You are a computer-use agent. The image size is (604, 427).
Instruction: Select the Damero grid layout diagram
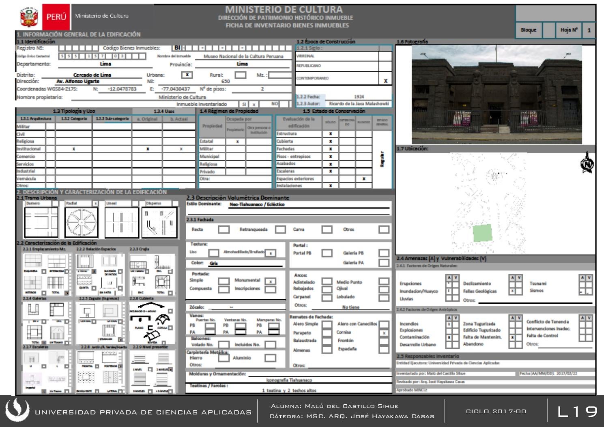coord(41,223)
